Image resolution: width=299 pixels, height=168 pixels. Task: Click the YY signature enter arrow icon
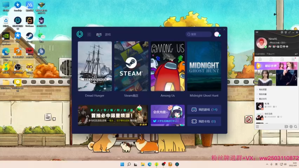pyautogui.click(x=296, y=54)
